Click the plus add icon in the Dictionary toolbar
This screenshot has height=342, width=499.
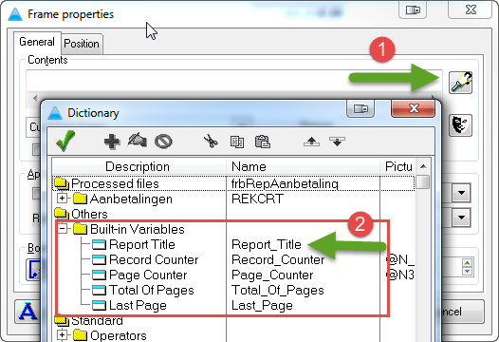click(112, 142)
